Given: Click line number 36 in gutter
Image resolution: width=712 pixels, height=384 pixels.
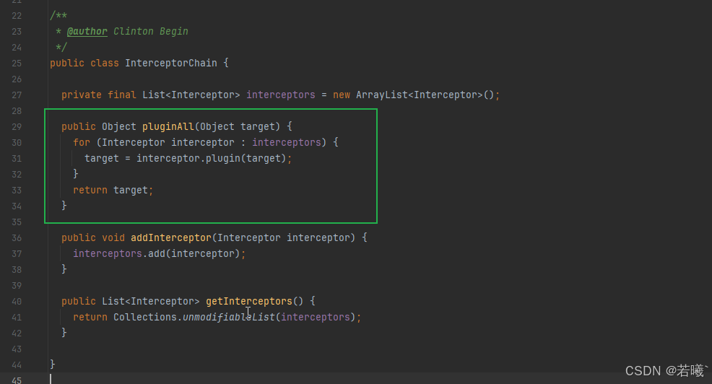Looking at the screenshot, I should (17, 238).
